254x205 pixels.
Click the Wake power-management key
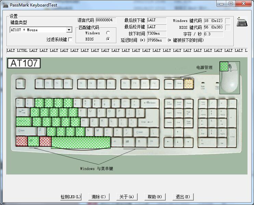[x=169, y=84]
